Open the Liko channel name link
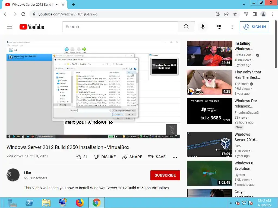Screen dimensions: 278x208 pos(27,173)
